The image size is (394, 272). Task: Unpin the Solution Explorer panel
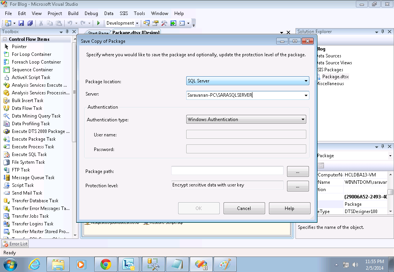pyautogui.click(x=382, y=31)
